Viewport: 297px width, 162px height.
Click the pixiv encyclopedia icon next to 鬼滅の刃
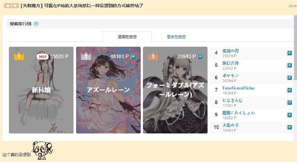tap(289, 53)
